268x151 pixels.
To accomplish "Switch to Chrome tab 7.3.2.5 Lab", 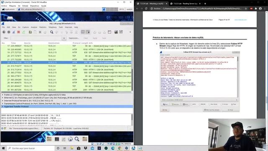I will pos(186,4).
